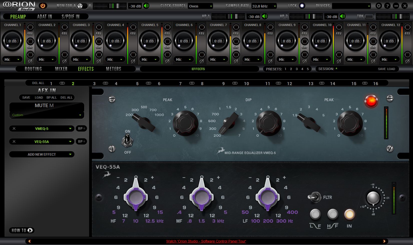Mute the monitor output speaker icon
413x245 pixels.
pos(146,6)
